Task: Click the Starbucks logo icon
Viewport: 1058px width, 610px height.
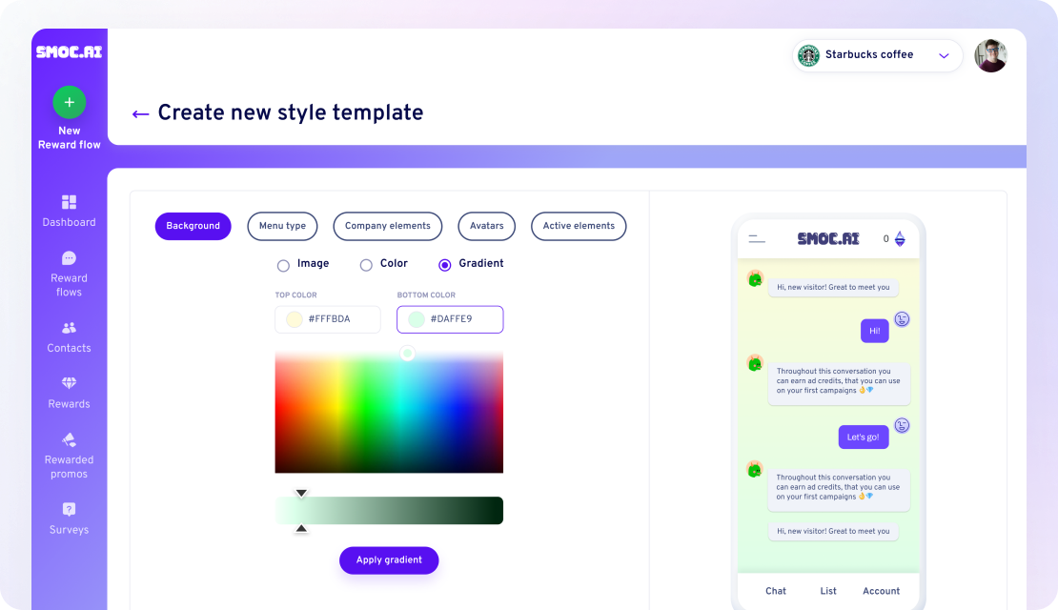Action: pos(808,55)
